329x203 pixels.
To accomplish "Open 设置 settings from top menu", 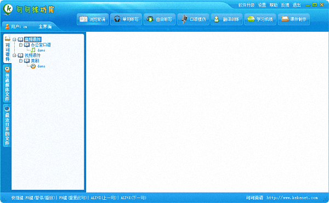I will (x=262, y=5).
